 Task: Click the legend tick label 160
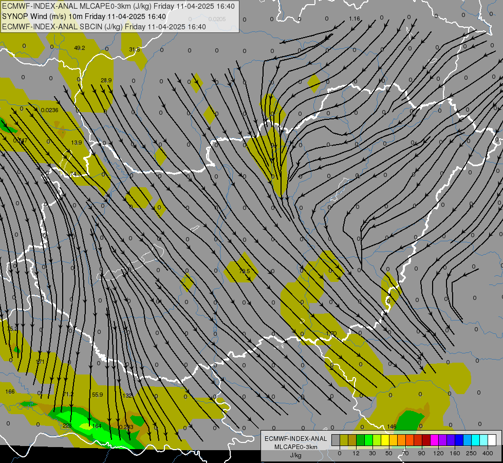455,453
